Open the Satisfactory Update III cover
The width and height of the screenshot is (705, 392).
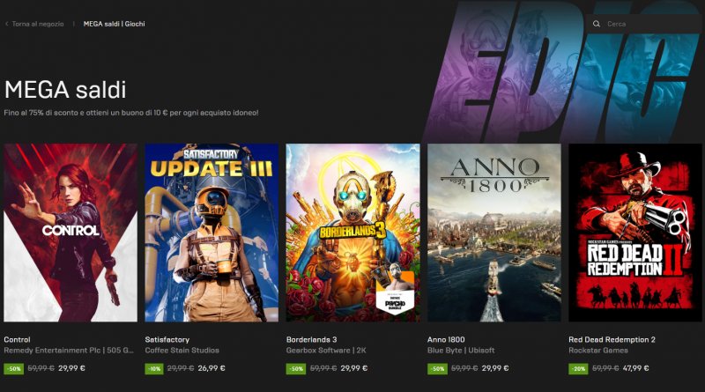coord(211,233)
